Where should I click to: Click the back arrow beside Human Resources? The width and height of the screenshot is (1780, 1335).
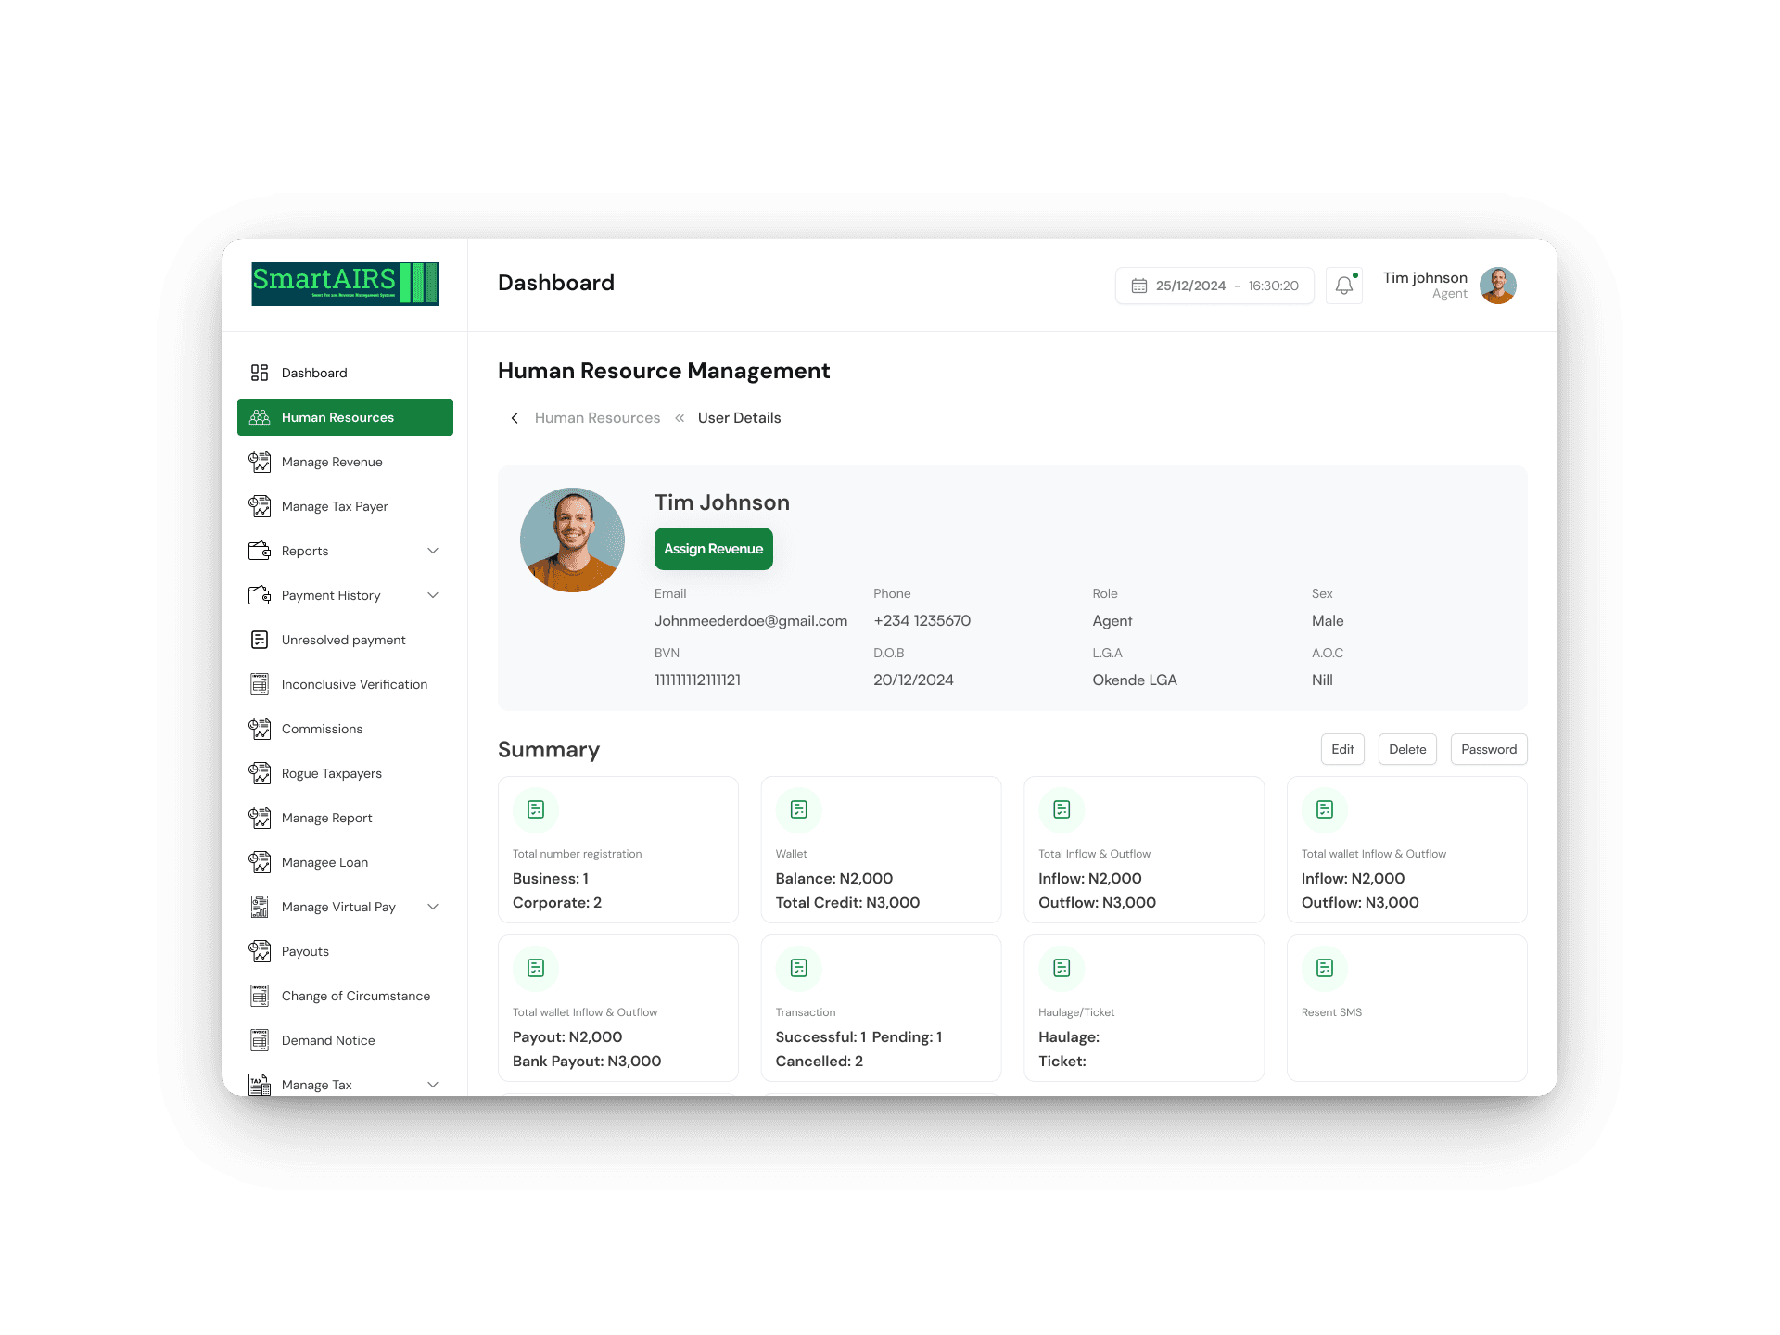515,418
